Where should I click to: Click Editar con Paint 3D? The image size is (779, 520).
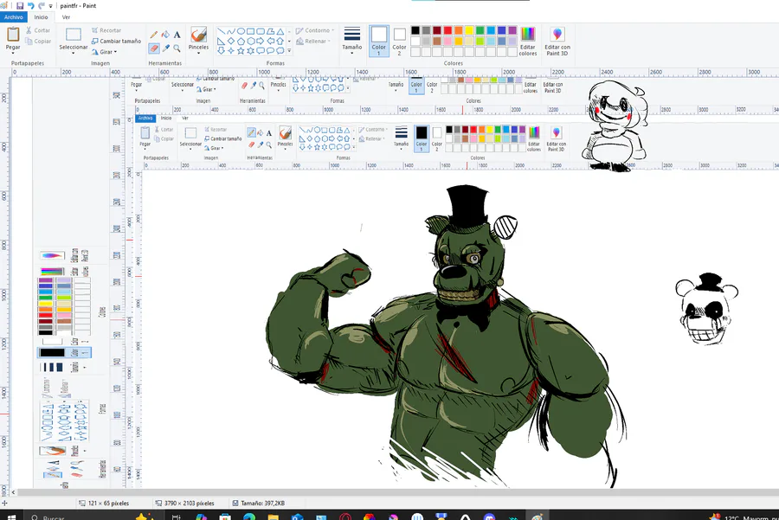click(x=557, y=41)
